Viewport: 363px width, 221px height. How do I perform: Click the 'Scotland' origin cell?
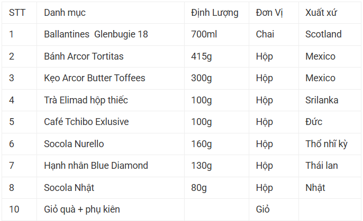point(323,34)
